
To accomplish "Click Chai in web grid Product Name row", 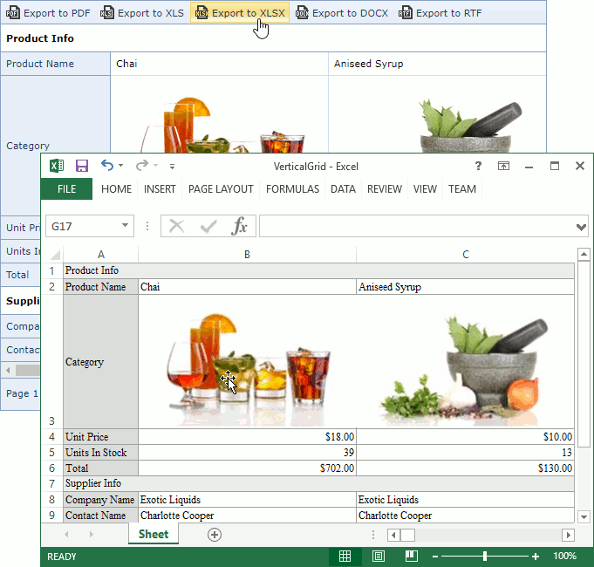I will (x=126, y=64).
